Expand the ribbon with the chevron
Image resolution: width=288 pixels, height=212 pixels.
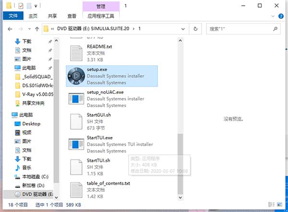click(x=273, y=16)
